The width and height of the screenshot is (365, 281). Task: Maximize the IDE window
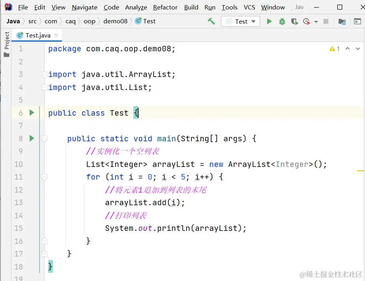coord(340,7)
